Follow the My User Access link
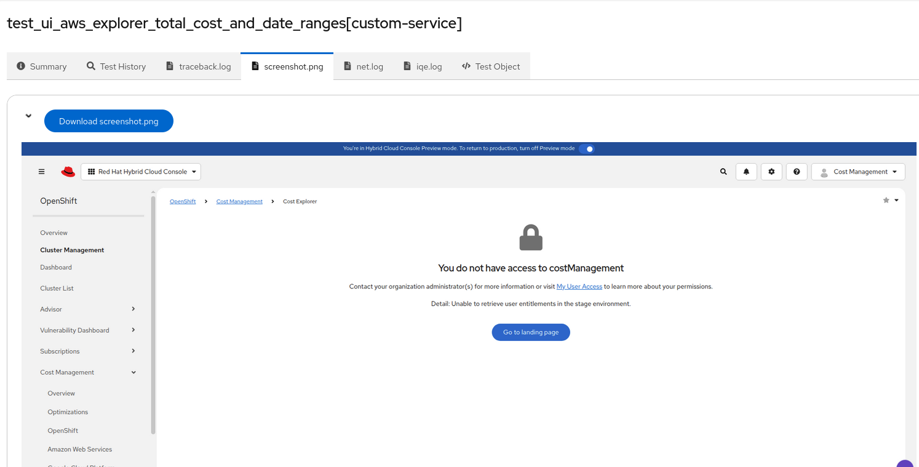The width and height of the screenshot is (919, 467). tap(579, 287)
